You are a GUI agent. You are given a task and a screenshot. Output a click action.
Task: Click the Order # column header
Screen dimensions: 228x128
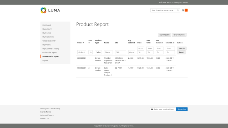(81, 43)
